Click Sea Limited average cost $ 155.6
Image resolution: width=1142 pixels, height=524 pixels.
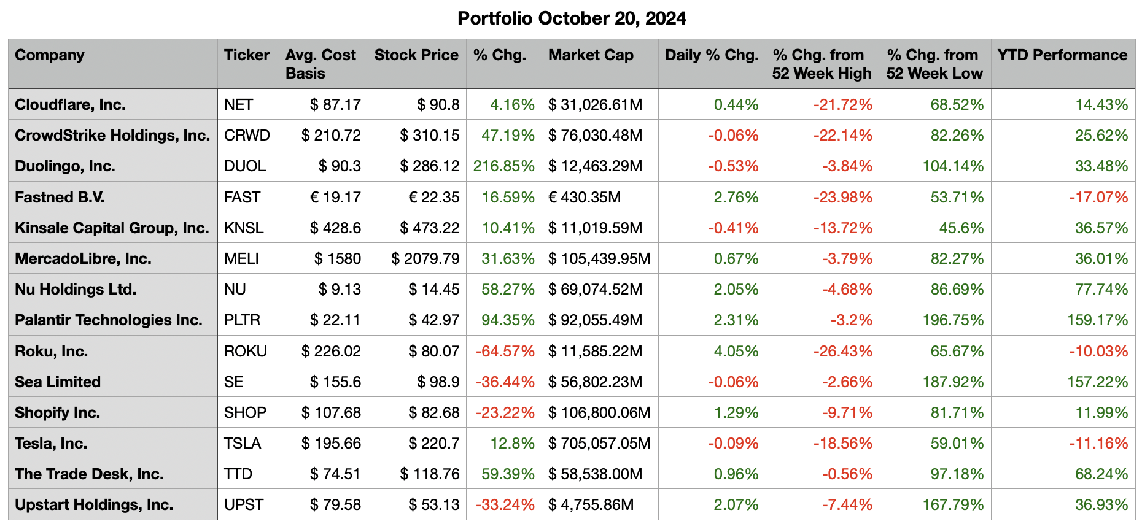pos(335,382)
